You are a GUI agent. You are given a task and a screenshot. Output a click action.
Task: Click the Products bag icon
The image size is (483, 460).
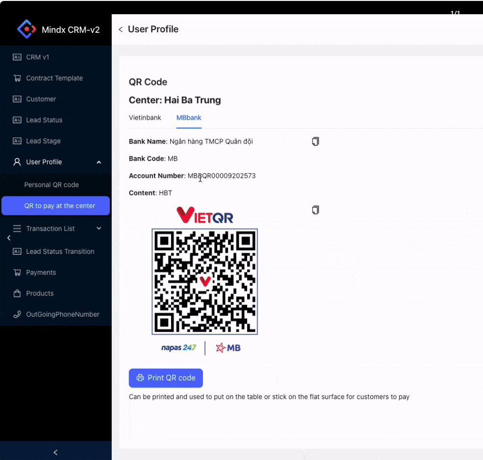tap(17, 293)
